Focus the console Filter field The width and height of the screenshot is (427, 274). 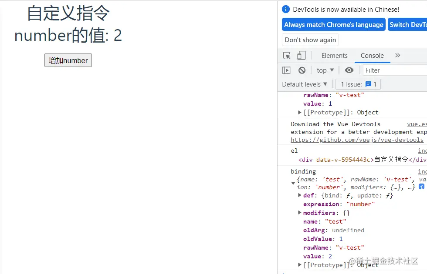[x=395, y=70]
